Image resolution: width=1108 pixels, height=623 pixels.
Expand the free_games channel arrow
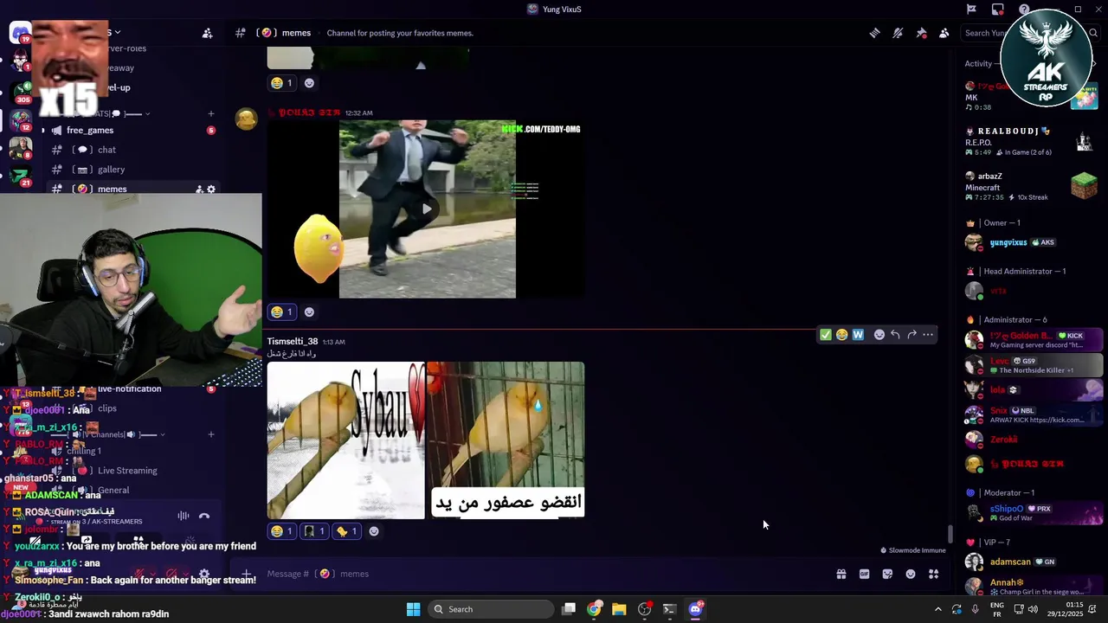[x=42, y=131]
